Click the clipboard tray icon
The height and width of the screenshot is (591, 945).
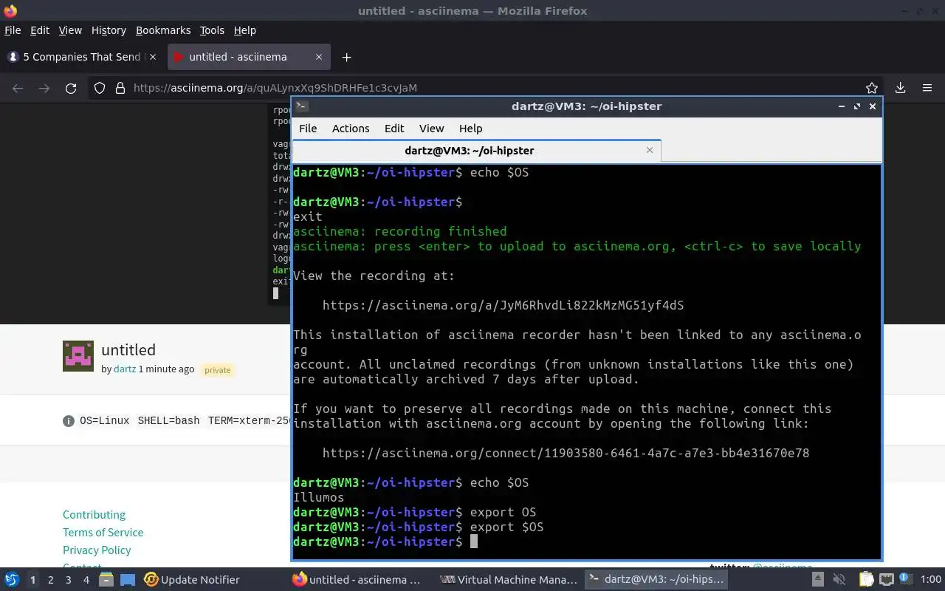point(867,580)
